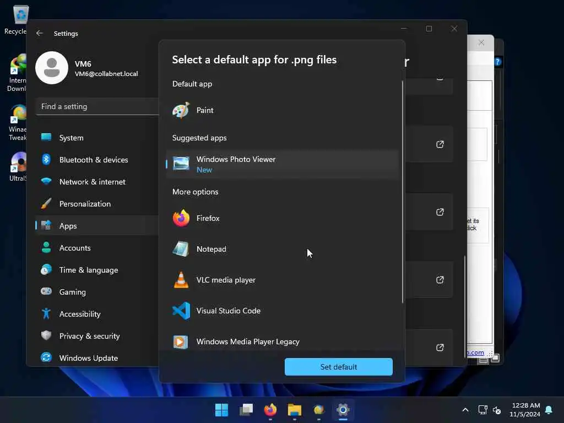
Task: Click the help icon in background window
Action: point(498,62)
